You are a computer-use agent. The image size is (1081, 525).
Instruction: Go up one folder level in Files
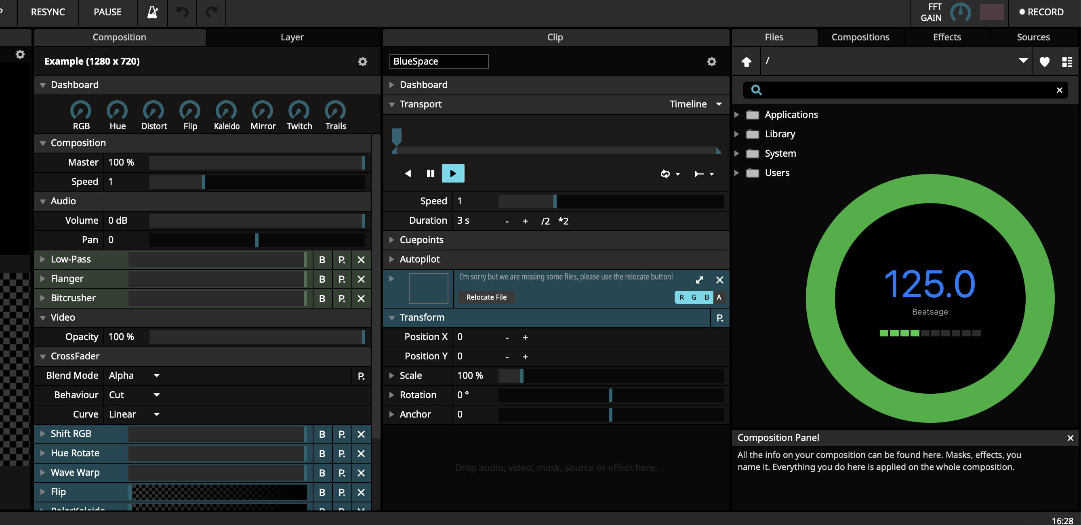point(747,62)
